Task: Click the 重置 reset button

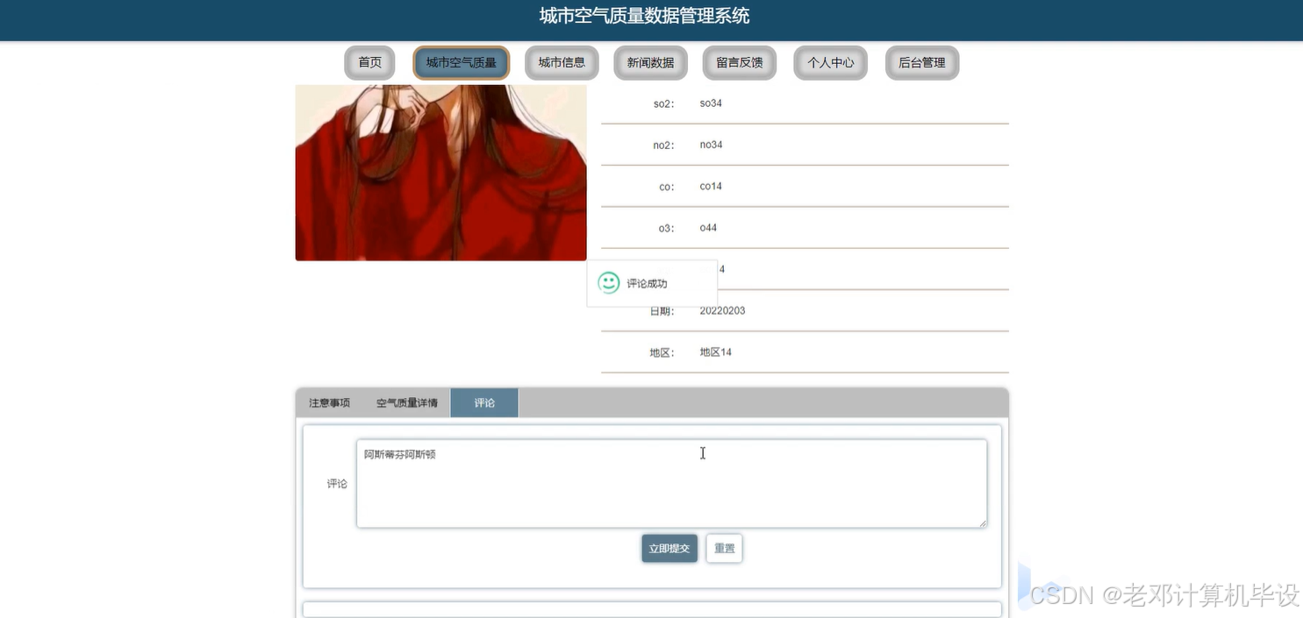Action: pos(725,549)
